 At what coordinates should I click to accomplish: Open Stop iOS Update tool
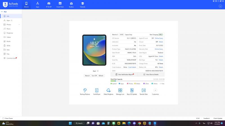click(x=132, y=92)
